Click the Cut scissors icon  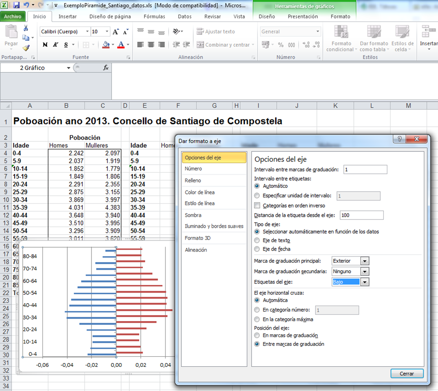tap(26, 29)
